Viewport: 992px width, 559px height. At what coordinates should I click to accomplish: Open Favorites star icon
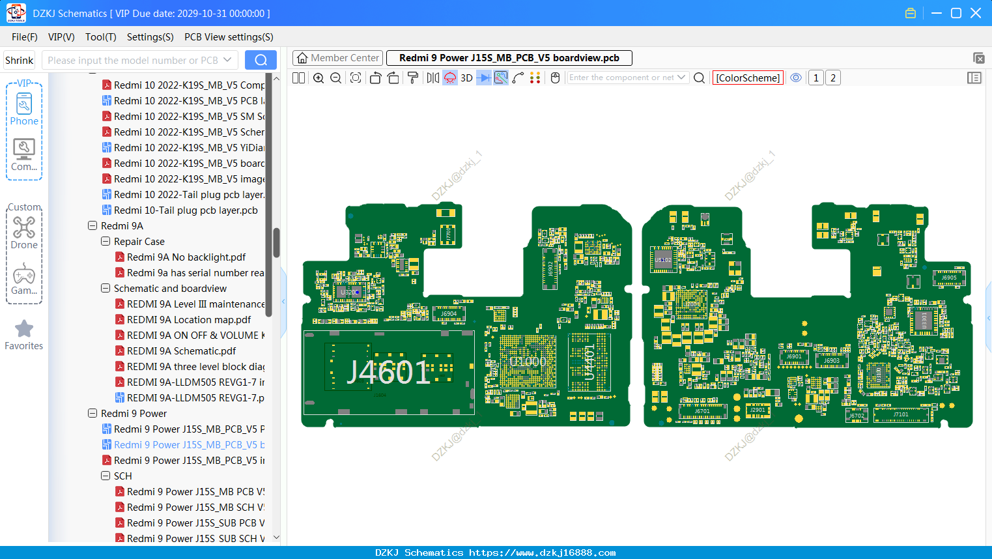click(24, 335)
